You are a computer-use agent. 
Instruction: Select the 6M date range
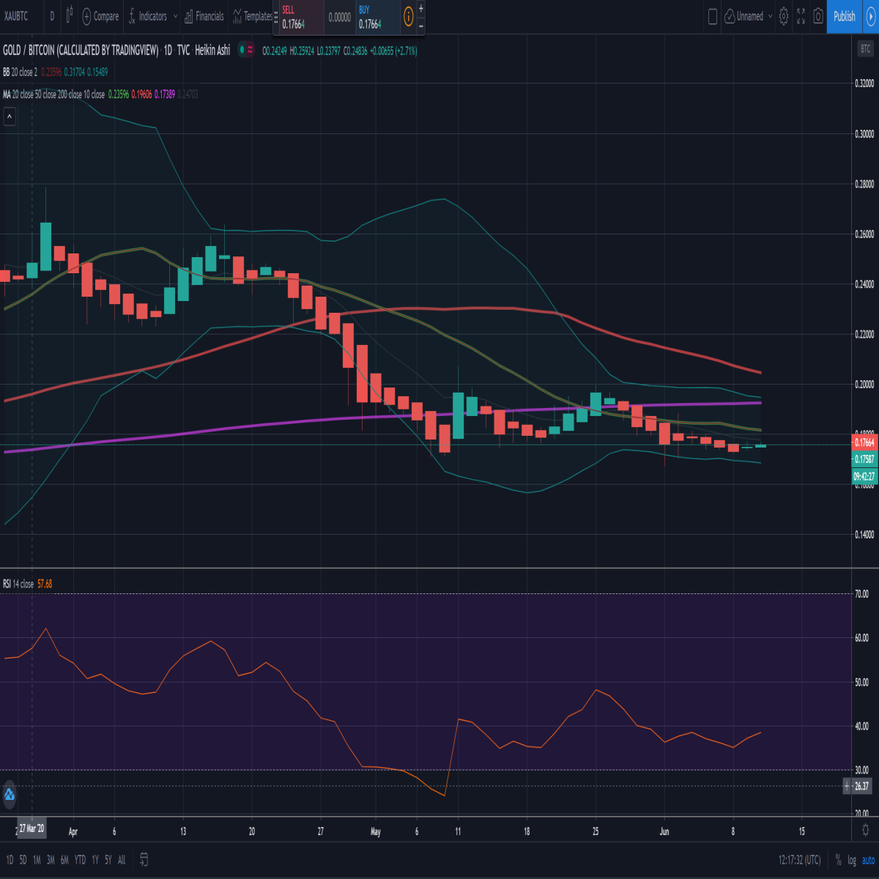(x=64, y=859)
